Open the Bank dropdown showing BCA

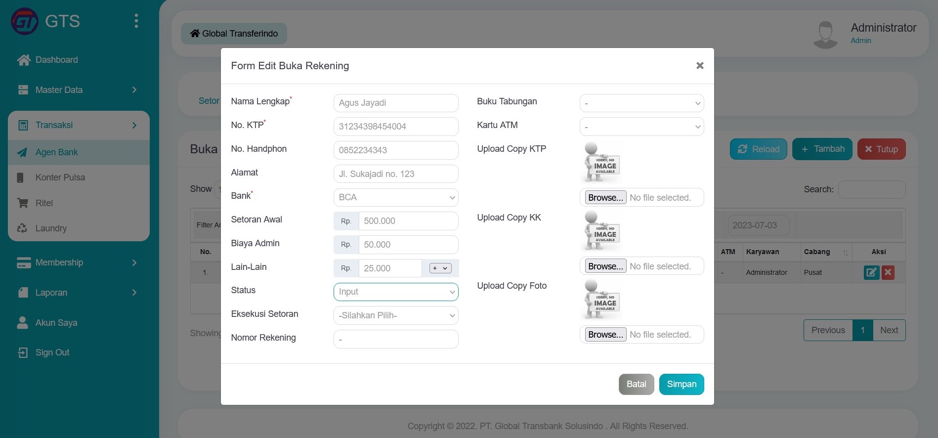click(396, 197)
